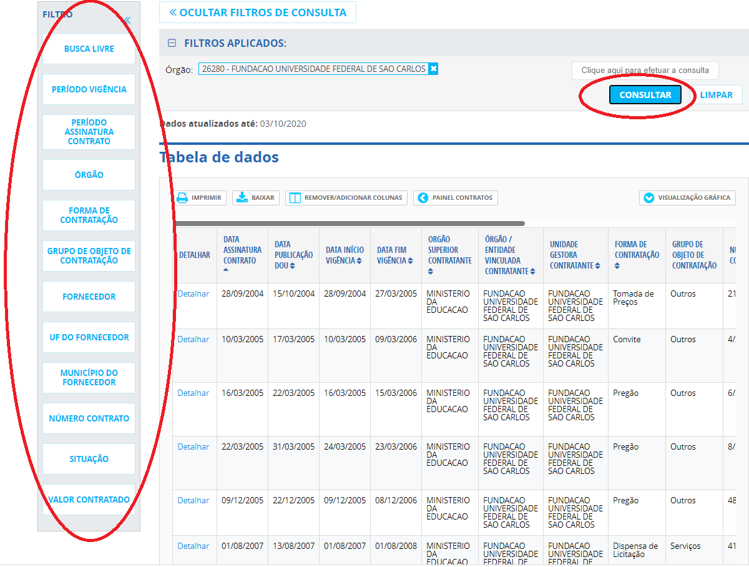Click Detalhar for contract signed 22/03/2005
749x567 pixels.
pos(193,446)
